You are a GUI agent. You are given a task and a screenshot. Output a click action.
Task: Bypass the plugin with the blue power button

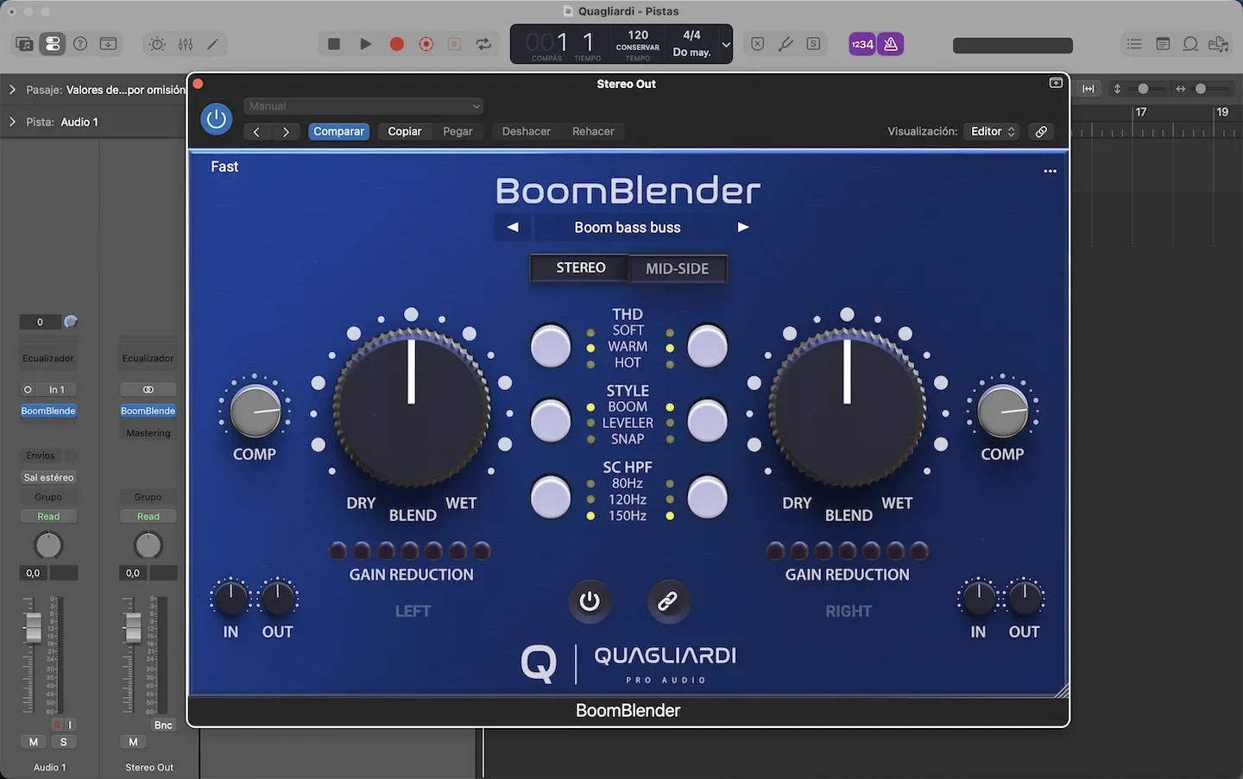pyautogui.click(x=217, y=119)
